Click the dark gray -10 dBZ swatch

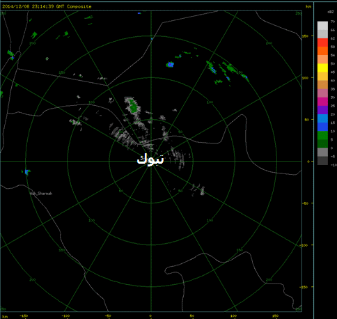[322, 161]
